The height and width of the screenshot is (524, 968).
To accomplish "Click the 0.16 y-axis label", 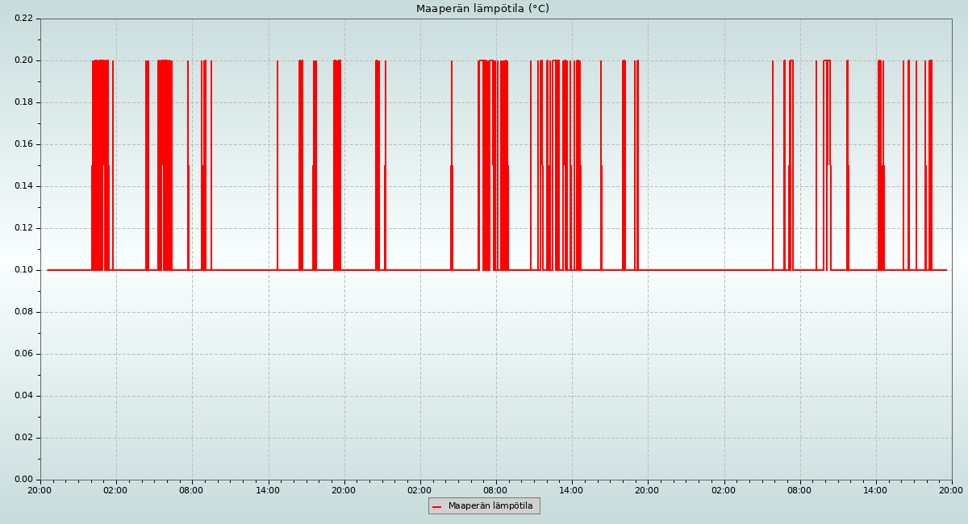I will (x=23, y=144).
